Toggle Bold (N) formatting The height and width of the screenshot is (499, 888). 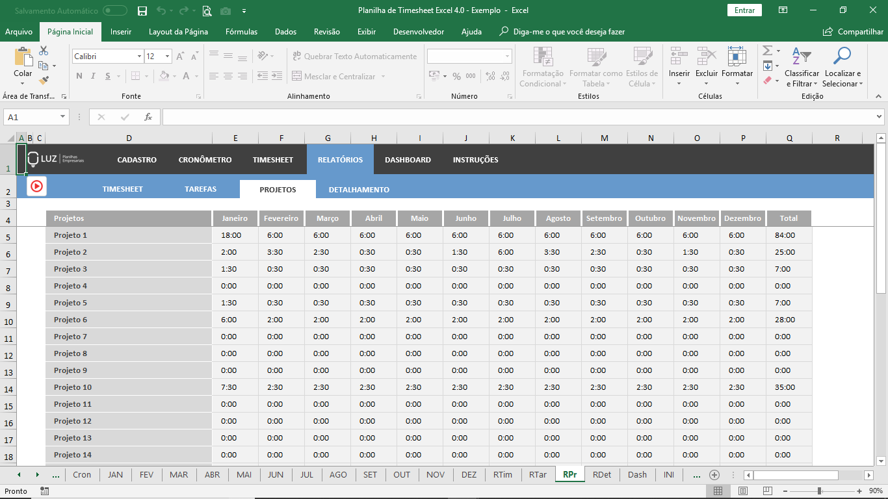[79, 76]
